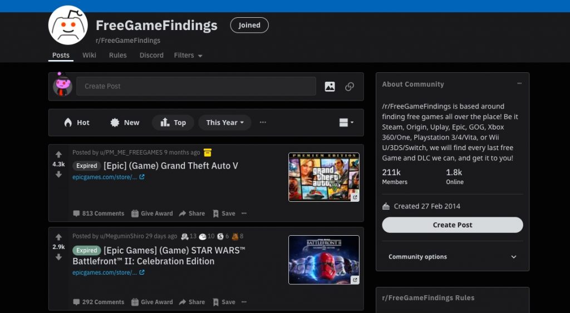The height and width of the screenshot is (313, 570).
Task: Click the 29 days ago timestamp
Action: click(161, 236)
